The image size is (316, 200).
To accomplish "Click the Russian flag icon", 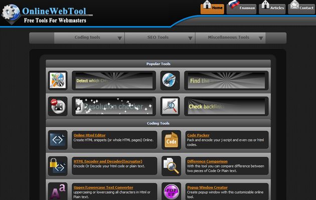I will coord(234,4).
